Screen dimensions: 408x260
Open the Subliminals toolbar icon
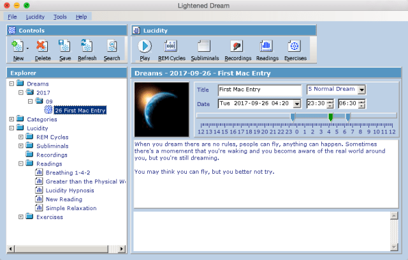(203, 47)
